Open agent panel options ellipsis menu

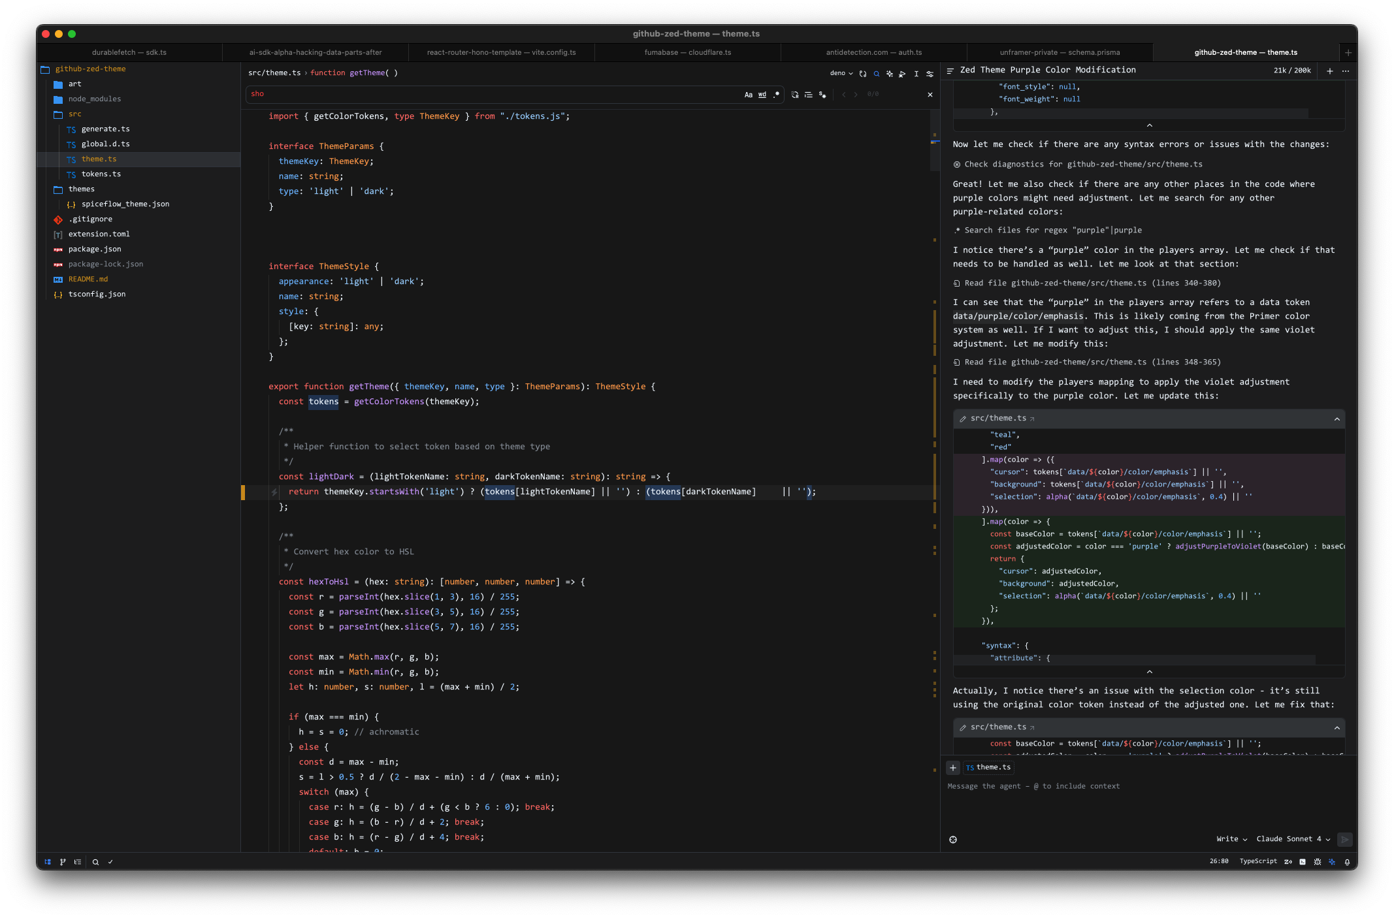tap(1346, 71)
